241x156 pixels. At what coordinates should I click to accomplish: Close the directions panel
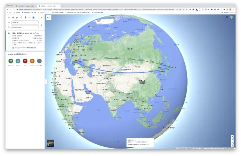[41, 17]
